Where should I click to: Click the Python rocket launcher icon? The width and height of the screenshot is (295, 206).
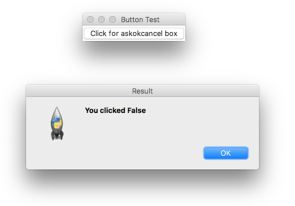[57, 123]
